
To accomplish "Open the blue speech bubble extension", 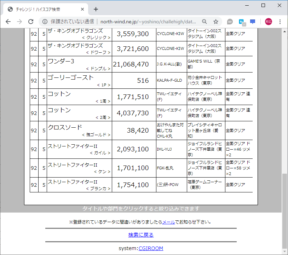I will (253, 21).
